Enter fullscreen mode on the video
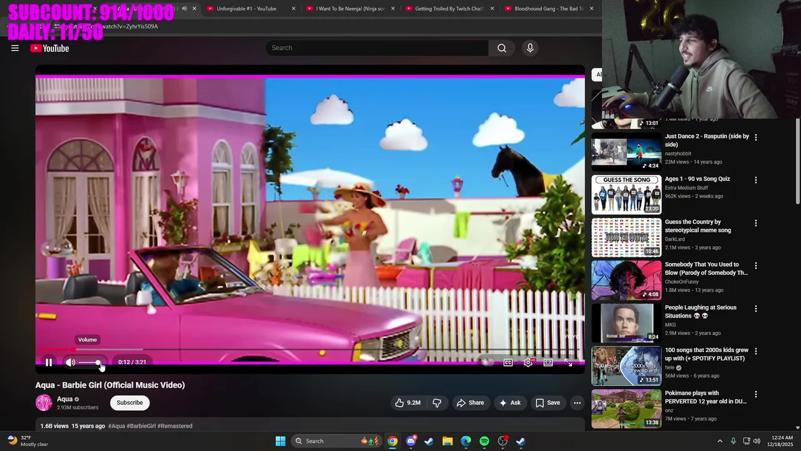The height and width of the screenshot is (451, 801). coord(568,362)
